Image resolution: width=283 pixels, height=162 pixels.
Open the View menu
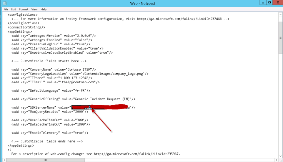(35, 9)
